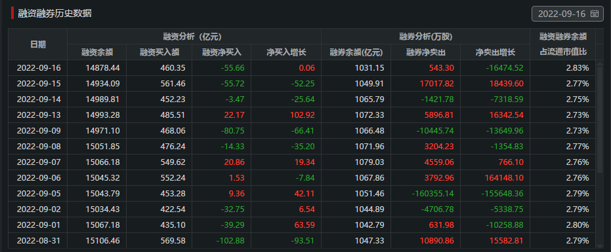
Task: Select date cell 2022-09-14
Action: click(x=38, y=99)
